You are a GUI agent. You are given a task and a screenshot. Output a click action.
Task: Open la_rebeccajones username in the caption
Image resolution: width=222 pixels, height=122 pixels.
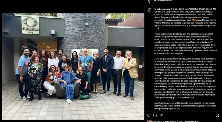pyautogui.click(x=162, y=9)
